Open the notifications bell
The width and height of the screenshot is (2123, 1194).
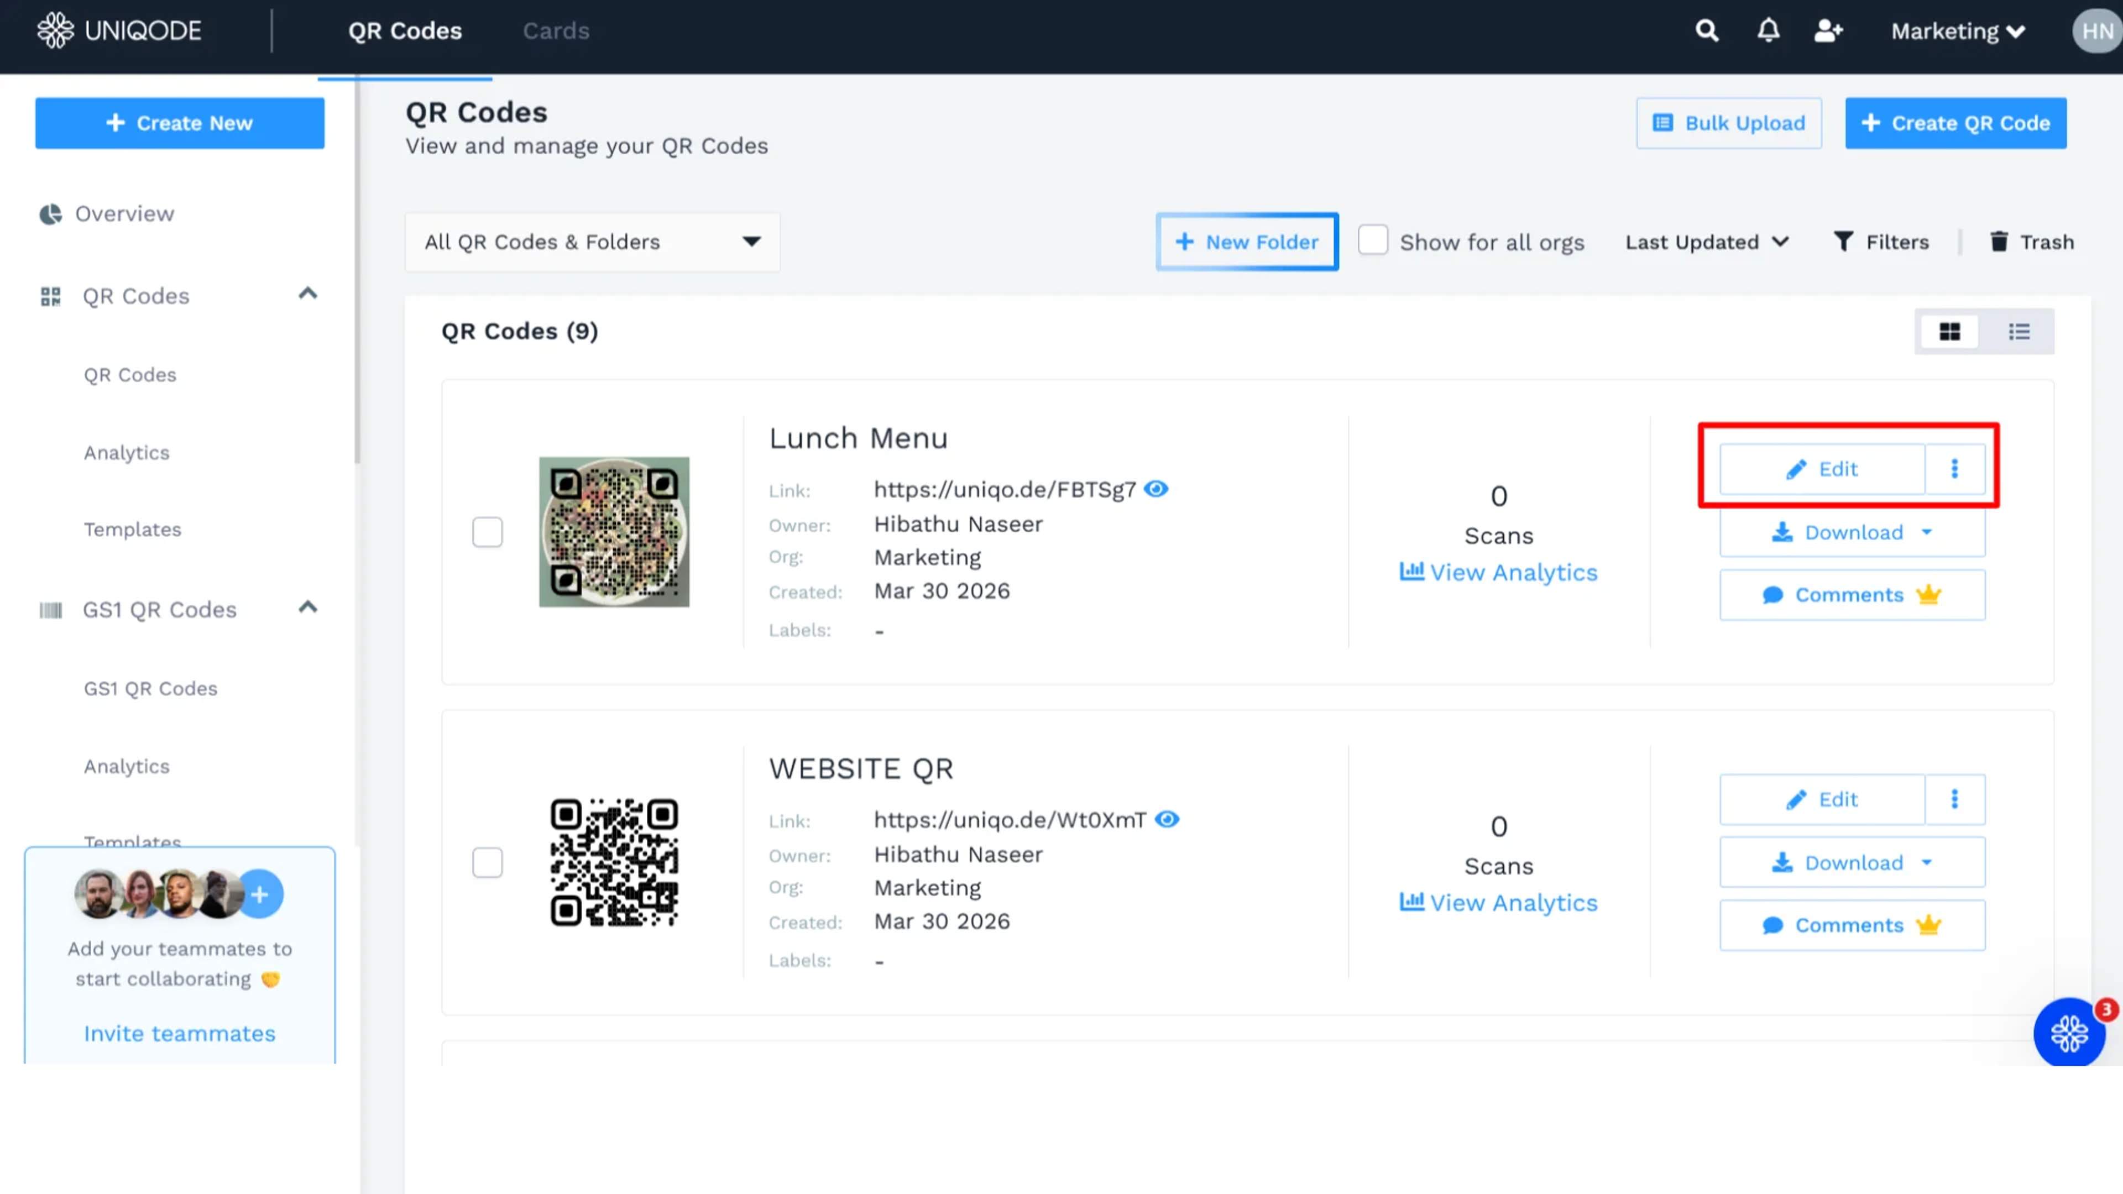pos(1768,32)
